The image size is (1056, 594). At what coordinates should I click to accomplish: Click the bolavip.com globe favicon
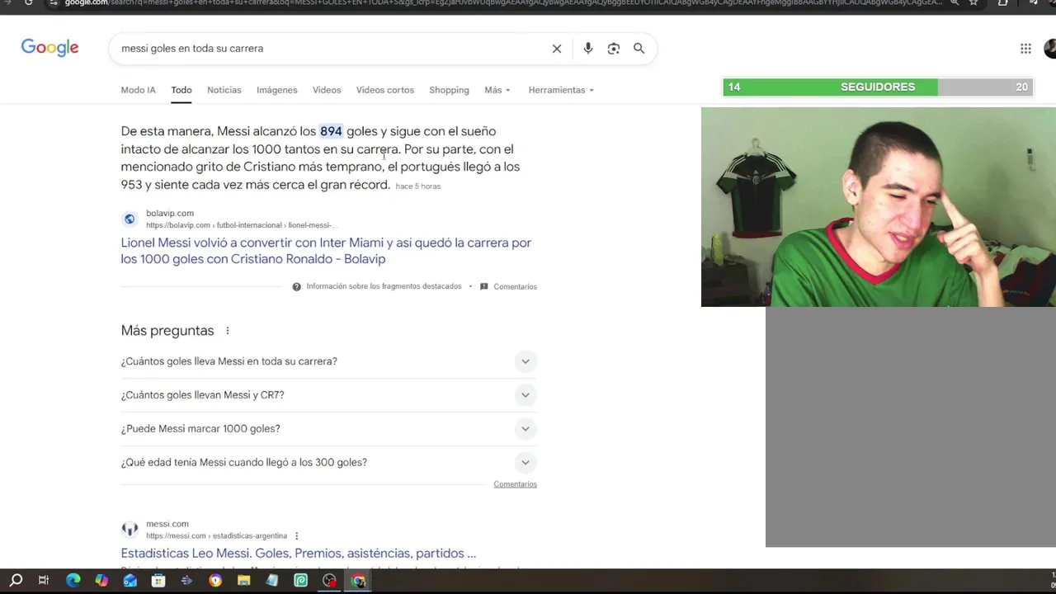pyautogui.click(x=130, y=219)
